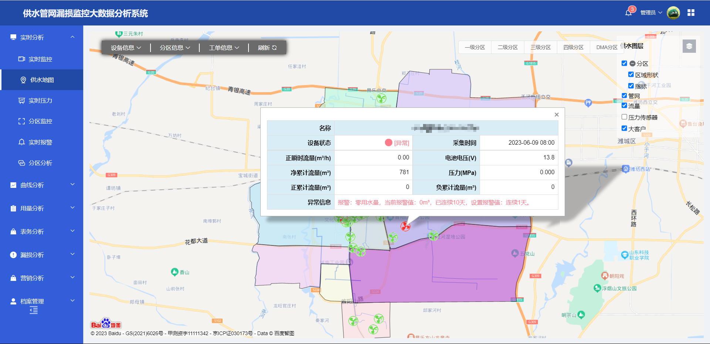Image resolution: width=710 pixels, height=344 pixels.
Task: Click the map layers stack icon
Action: (689, 47)
